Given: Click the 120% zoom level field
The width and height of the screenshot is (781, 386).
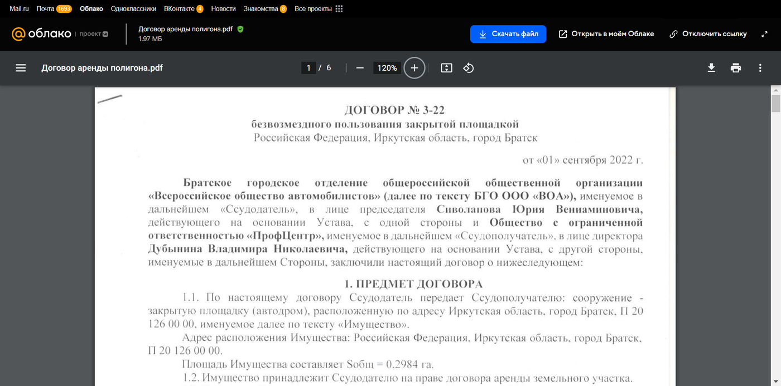Looking at the screenshot, I should [x=387, y=68].
